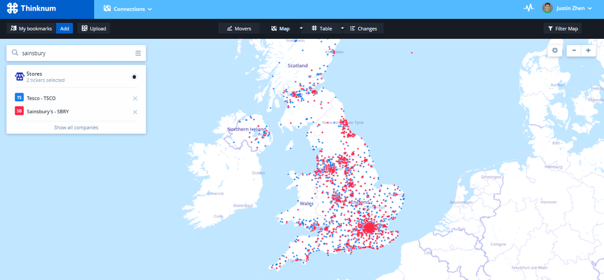The height and width of the screenshot is (280, 604).
Task: Click the sainsbury search field
Action: (75, 53)
